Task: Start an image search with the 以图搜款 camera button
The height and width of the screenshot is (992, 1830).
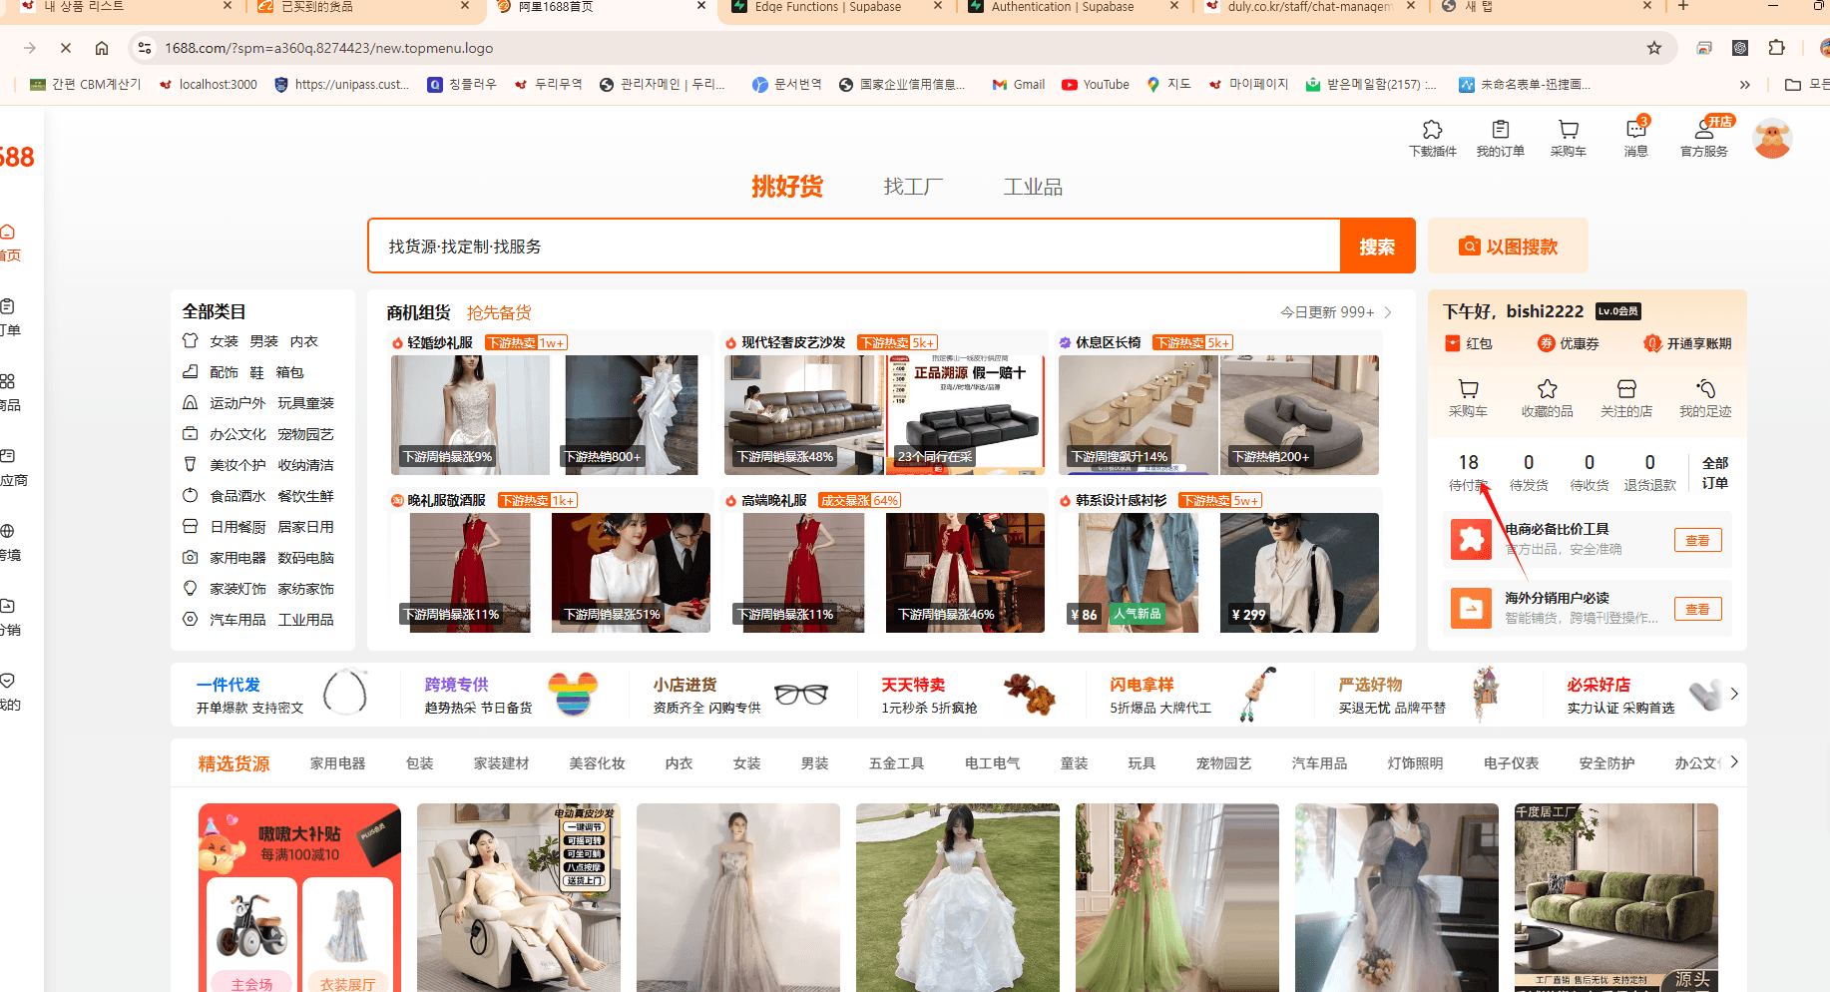Action: pyautogui.click(x=1508, y=246)
